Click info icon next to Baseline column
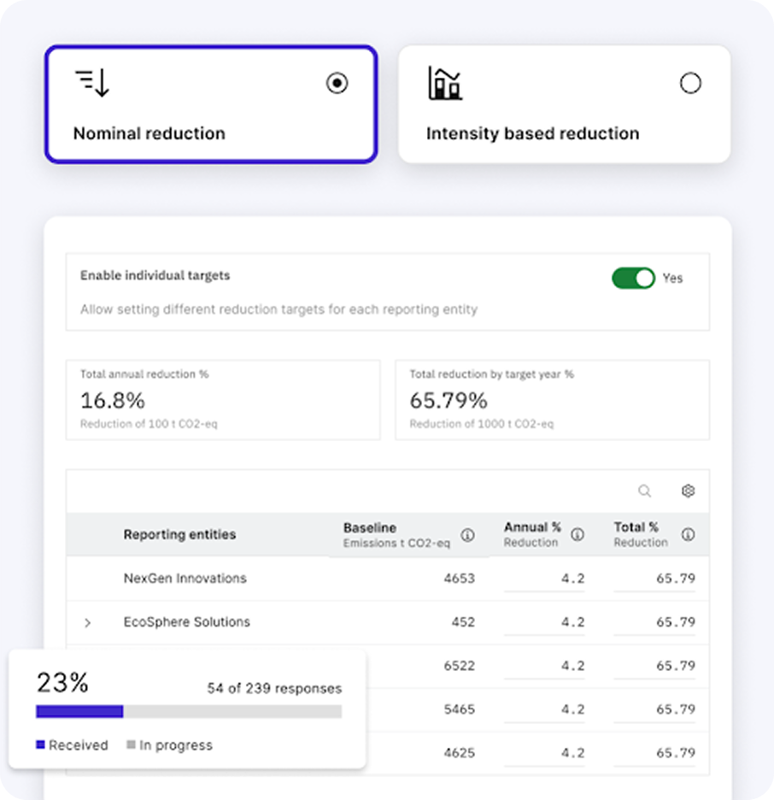Viewport: 774px width, 800px height. click(x=467, y=535)
